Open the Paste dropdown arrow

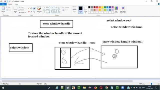[x=3, y=13]
